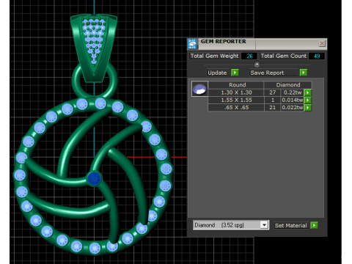This screenshot has width=352, height=264.
Task: Close the Gem Reporter panel
Action: (x=322, y=43)
